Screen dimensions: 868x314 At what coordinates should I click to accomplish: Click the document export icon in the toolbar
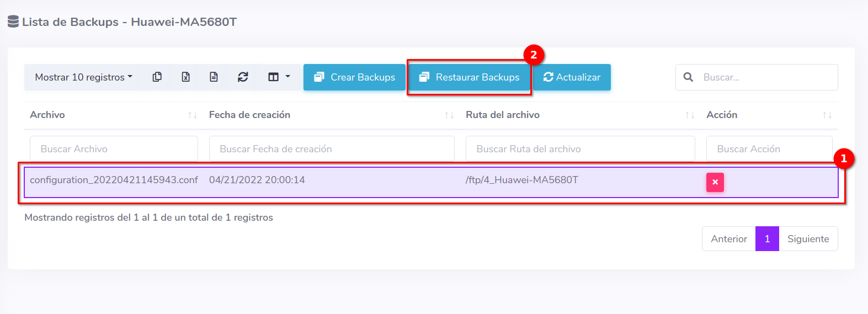(214, 77)
